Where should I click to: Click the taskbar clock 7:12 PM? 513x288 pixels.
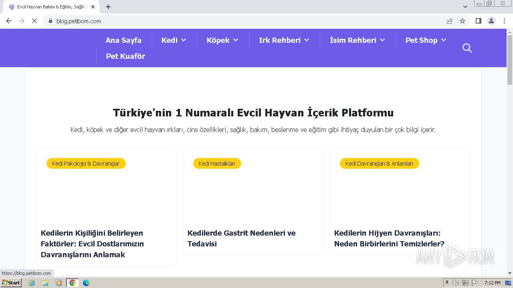[493, 283]
